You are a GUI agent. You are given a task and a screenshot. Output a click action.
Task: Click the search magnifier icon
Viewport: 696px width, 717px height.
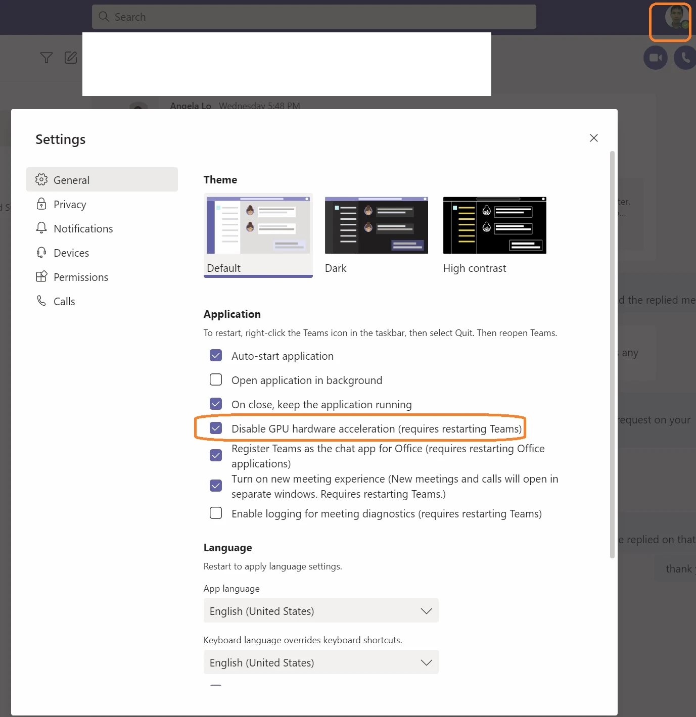click(x=104, y=17)
